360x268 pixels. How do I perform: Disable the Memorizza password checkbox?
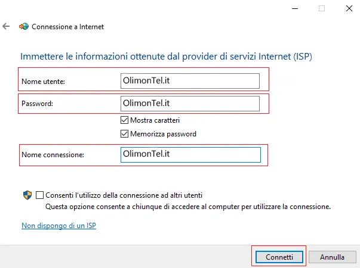pyautogui.click(x=125, y=134)
